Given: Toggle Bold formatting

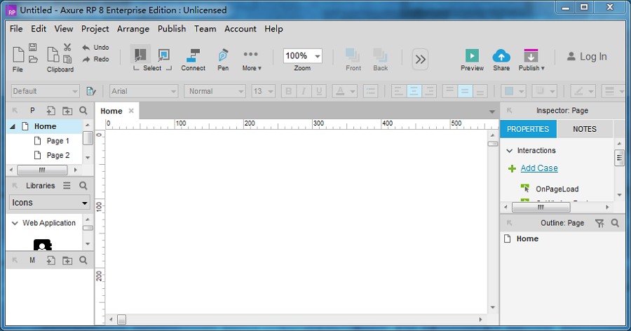Looking at the screenshot, I should [289, 91].
